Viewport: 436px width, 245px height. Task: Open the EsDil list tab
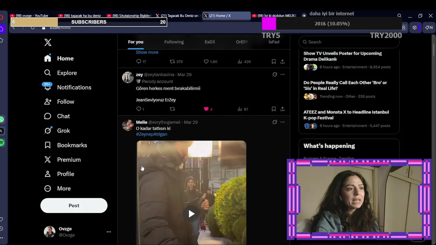coord(210,42)
